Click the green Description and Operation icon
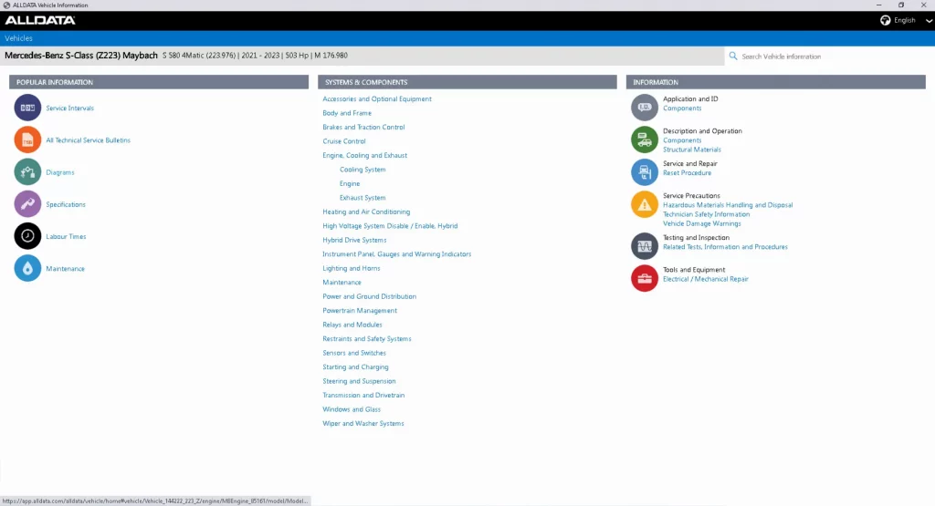 click(x=645, y=139)
